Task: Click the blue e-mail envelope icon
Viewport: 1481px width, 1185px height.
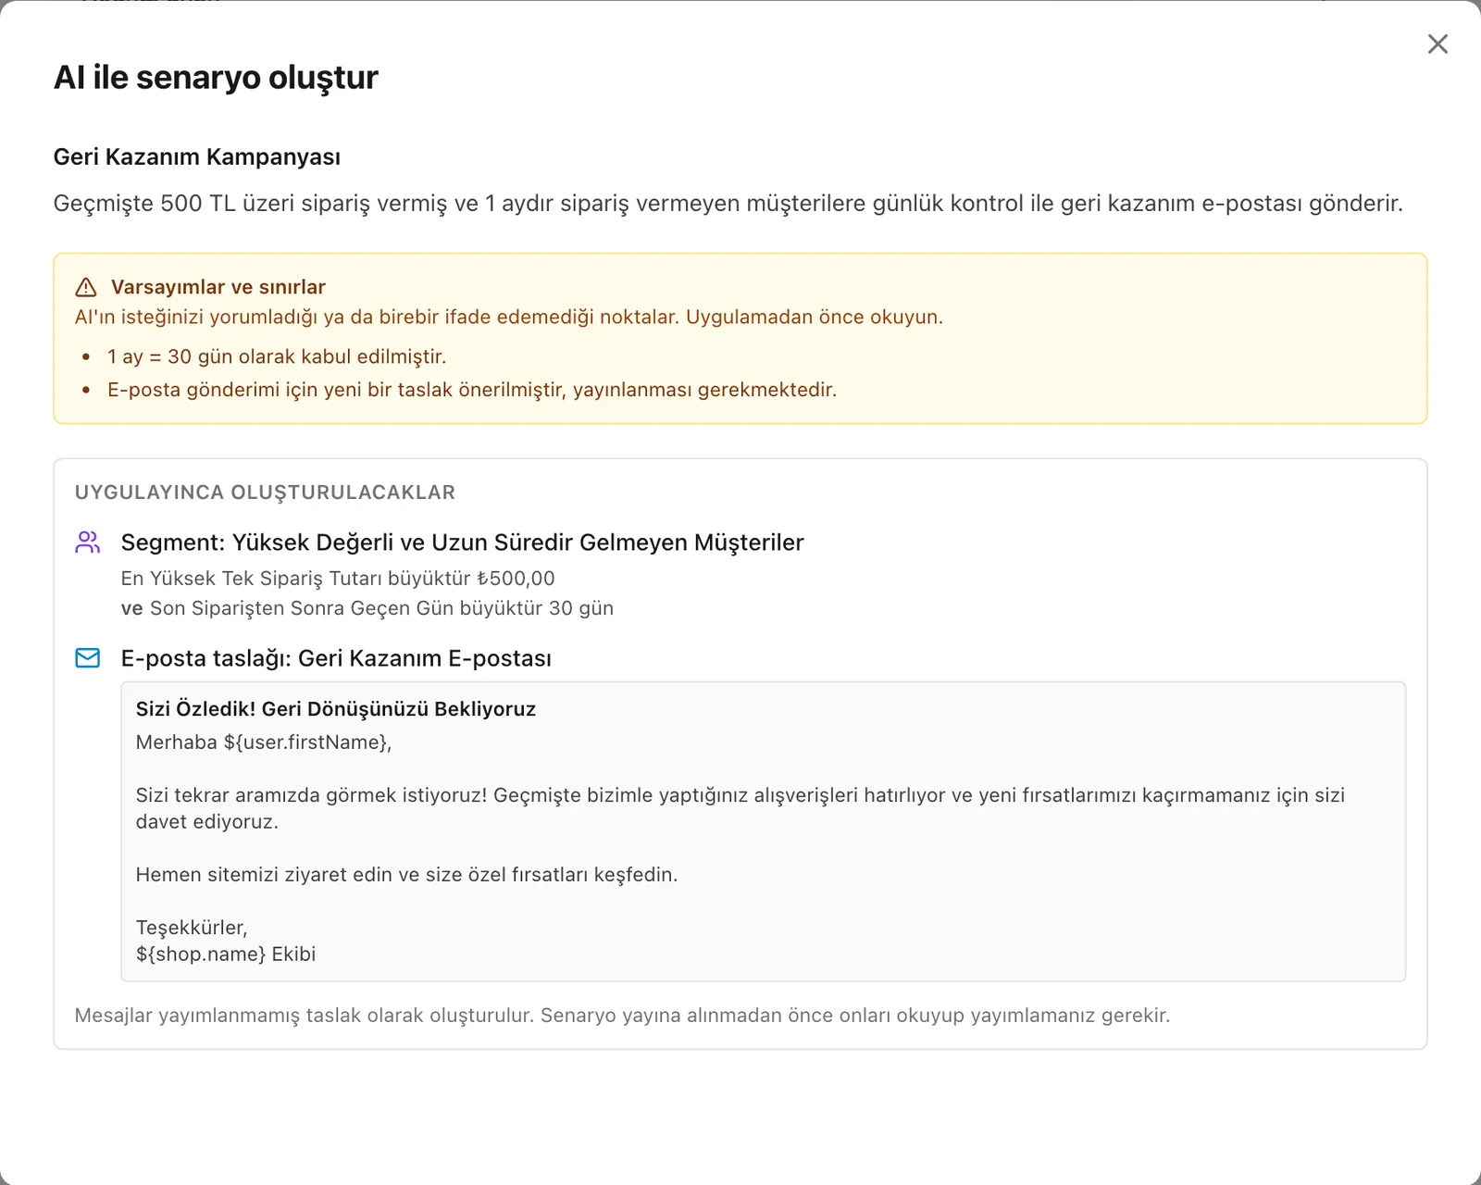Action: pyautogui.click(x=88, y=658)
